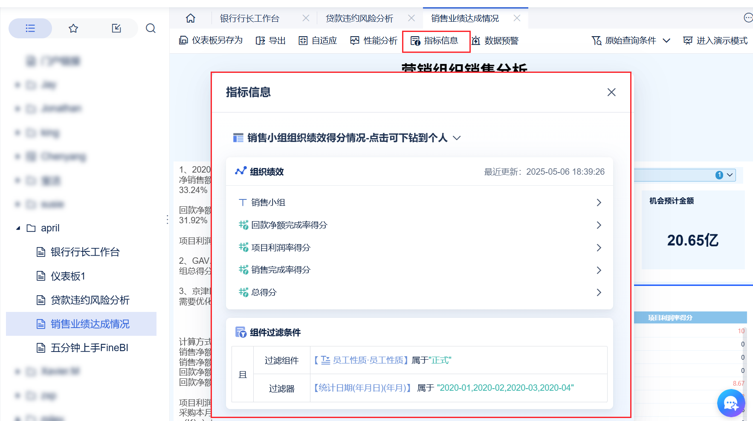Click the 最近更新 timestamp text
The width and height of the screenshot is (753, 421).
(544, 172)
